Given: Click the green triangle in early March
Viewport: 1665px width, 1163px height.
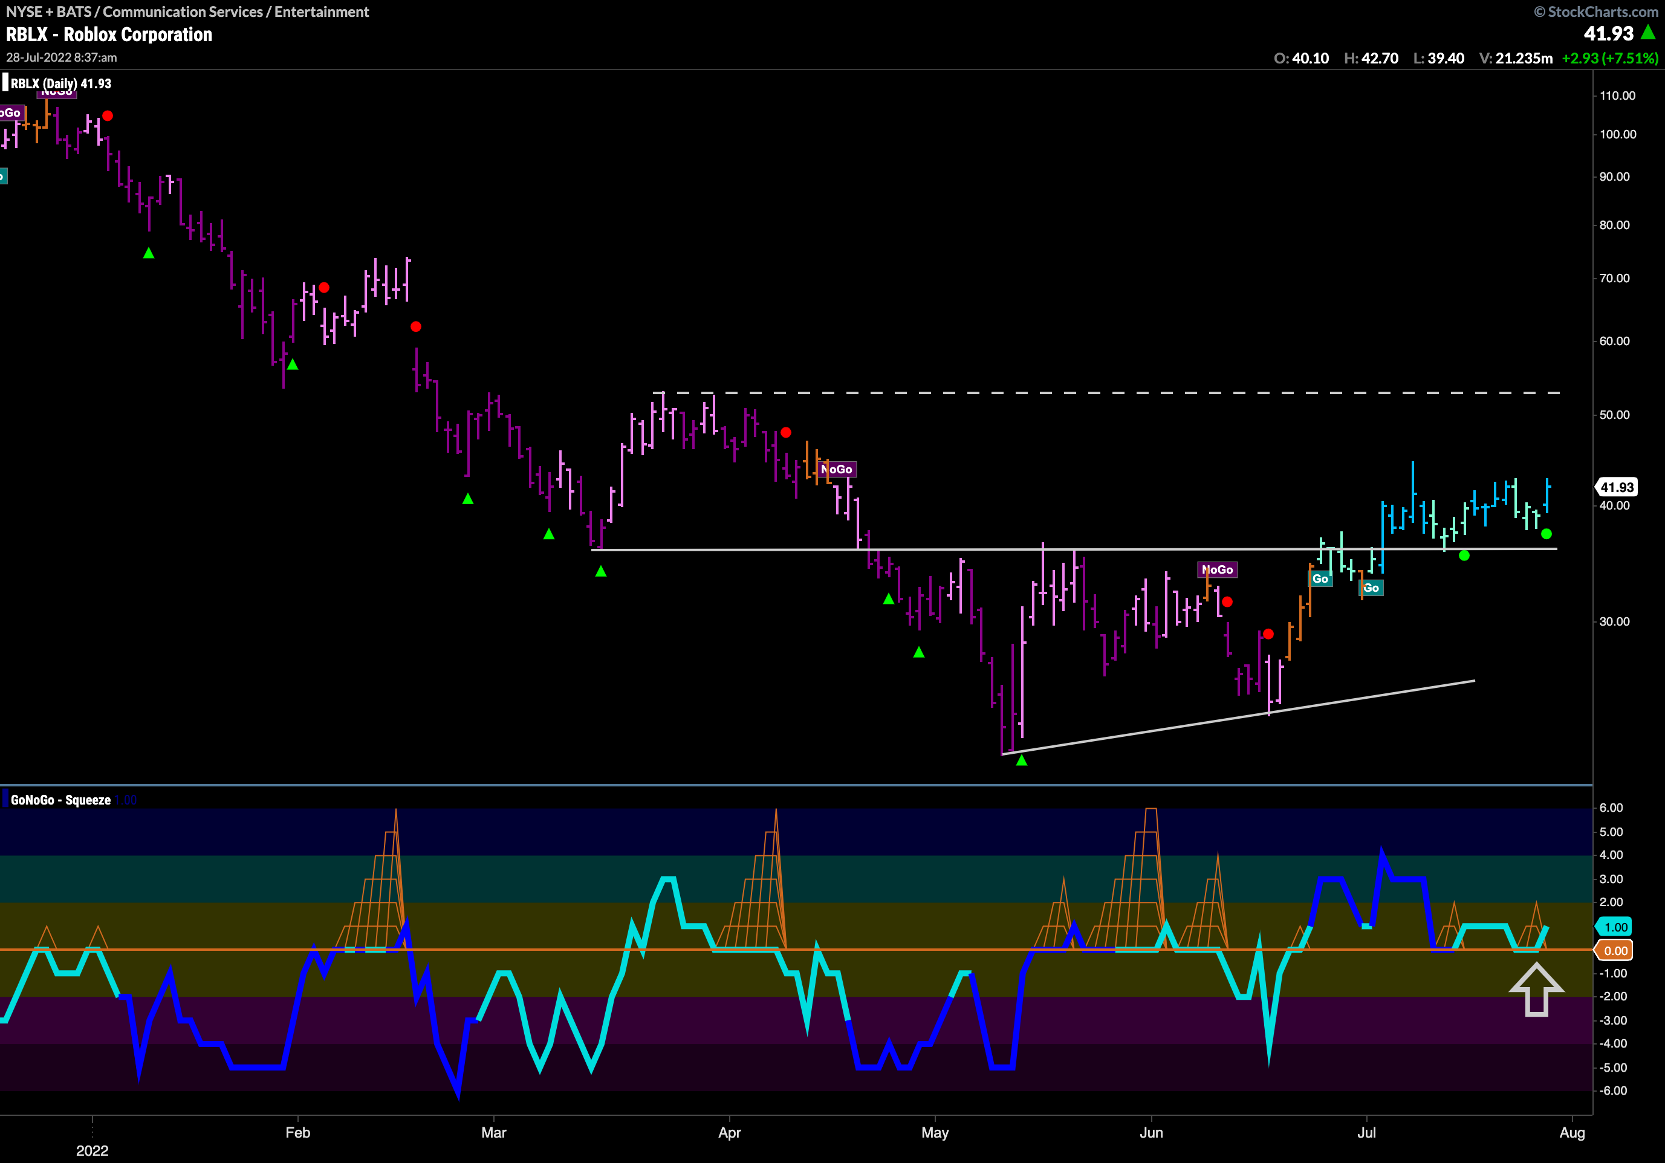Looking at the screenshot, I should [549, 534].
